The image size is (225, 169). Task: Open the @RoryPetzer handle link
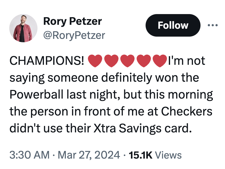point(74,35)
